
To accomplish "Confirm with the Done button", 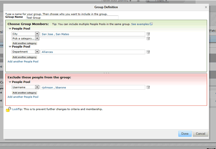I will click(x=185, y=134).
